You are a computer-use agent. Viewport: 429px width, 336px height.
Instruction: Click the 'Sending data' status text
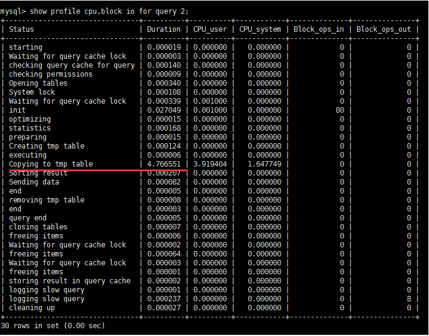pyautogui.click(x=34, y=182)
